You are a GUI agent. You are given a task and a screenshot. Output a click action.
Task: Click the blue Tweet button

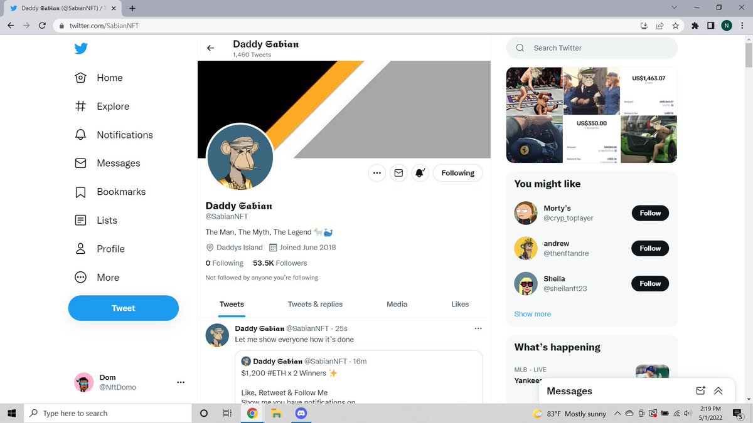124,308
